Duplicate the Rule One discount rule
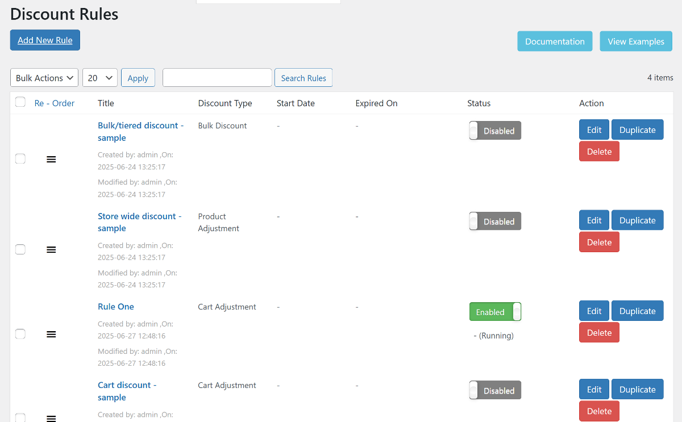 point(637,311)
